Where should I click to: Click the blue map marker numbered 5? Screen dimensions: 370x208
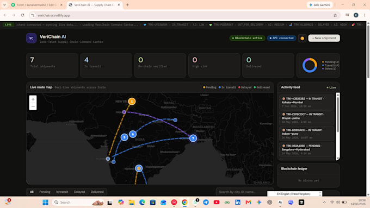pyautogui.click(x=125, y=137)
